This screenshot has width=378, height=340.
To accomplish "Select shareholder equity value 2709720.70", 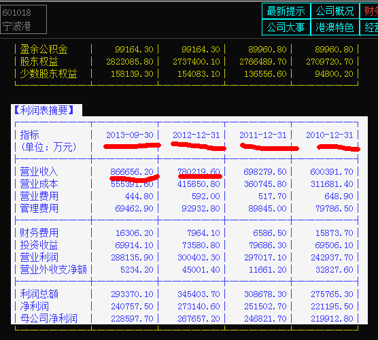I will [330, 62].
